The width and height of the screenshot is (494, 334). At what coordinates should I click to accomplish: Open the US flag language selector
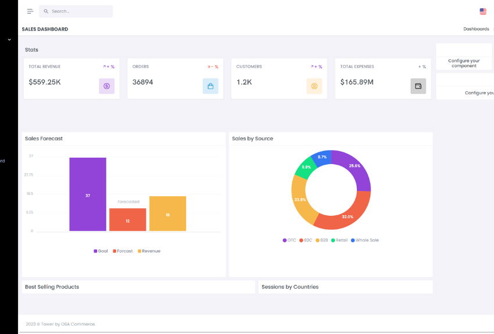pos(483,12)
